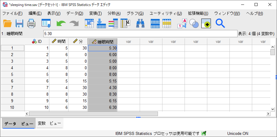Click the horizontal scrollbar left arrow
The image size is (277, 137).
pos(27,114)
